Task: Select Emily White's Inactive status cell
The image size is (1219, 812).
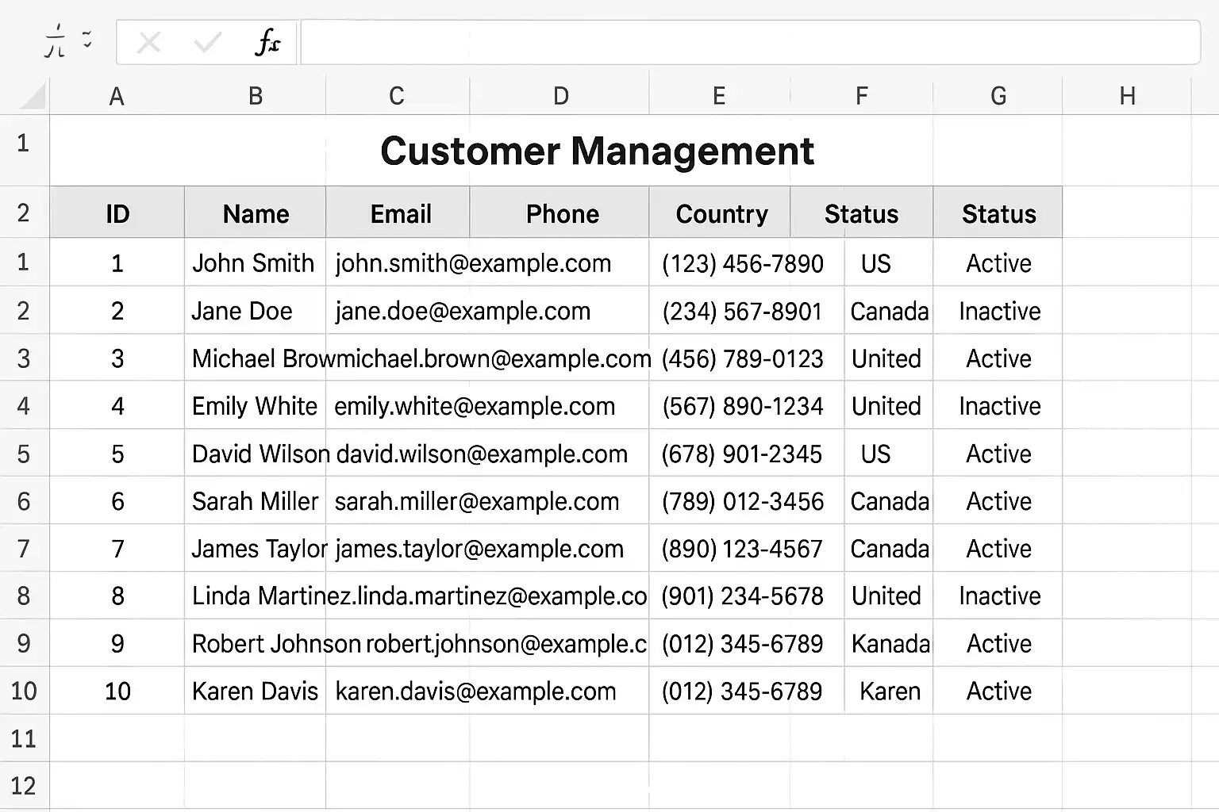Action: pyautogui.click(x=998, y=406)
